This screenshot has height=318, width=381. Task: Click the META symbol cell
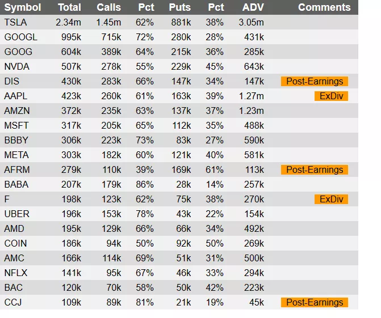(16, 155)
